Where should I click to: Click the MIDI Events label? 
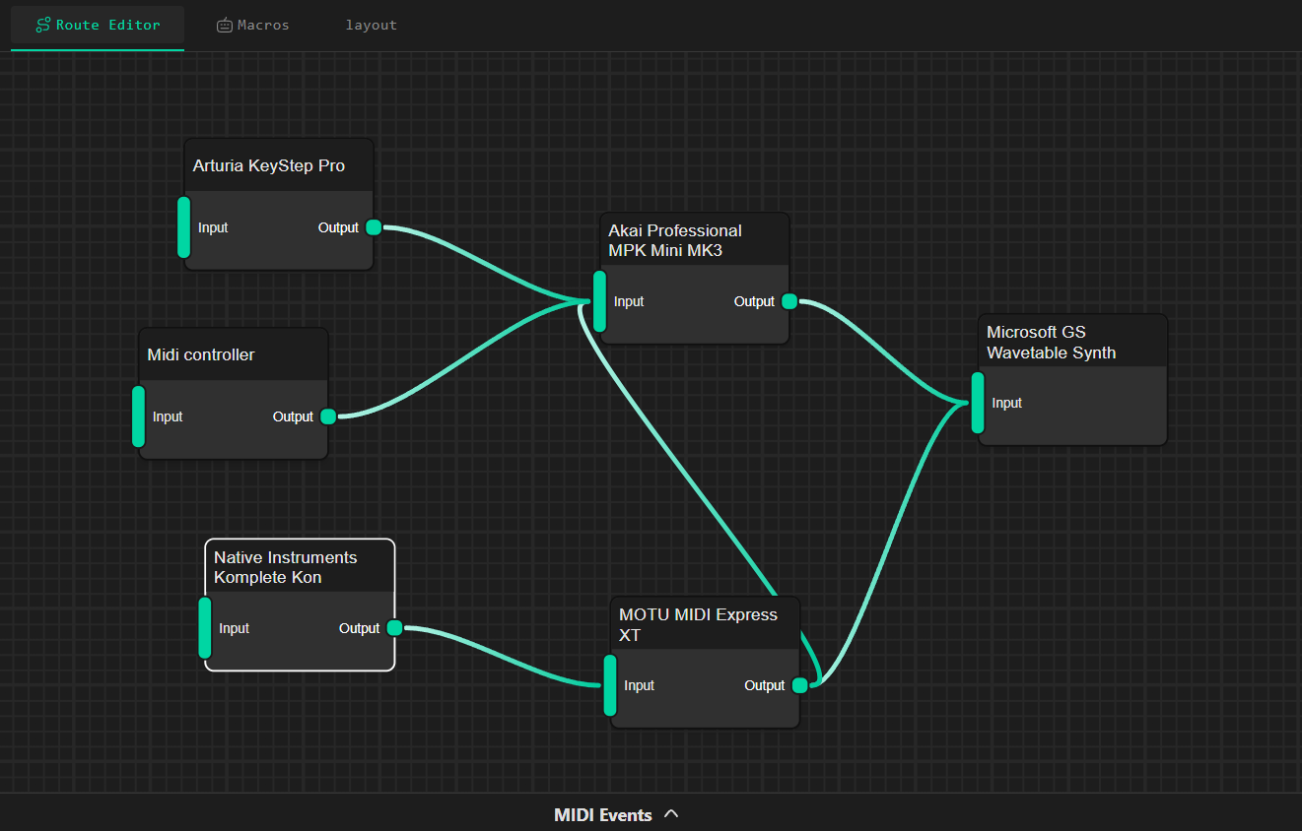tap(603, 815)
